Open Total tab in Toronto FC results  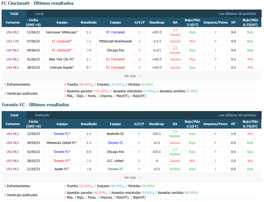[14, 115]
